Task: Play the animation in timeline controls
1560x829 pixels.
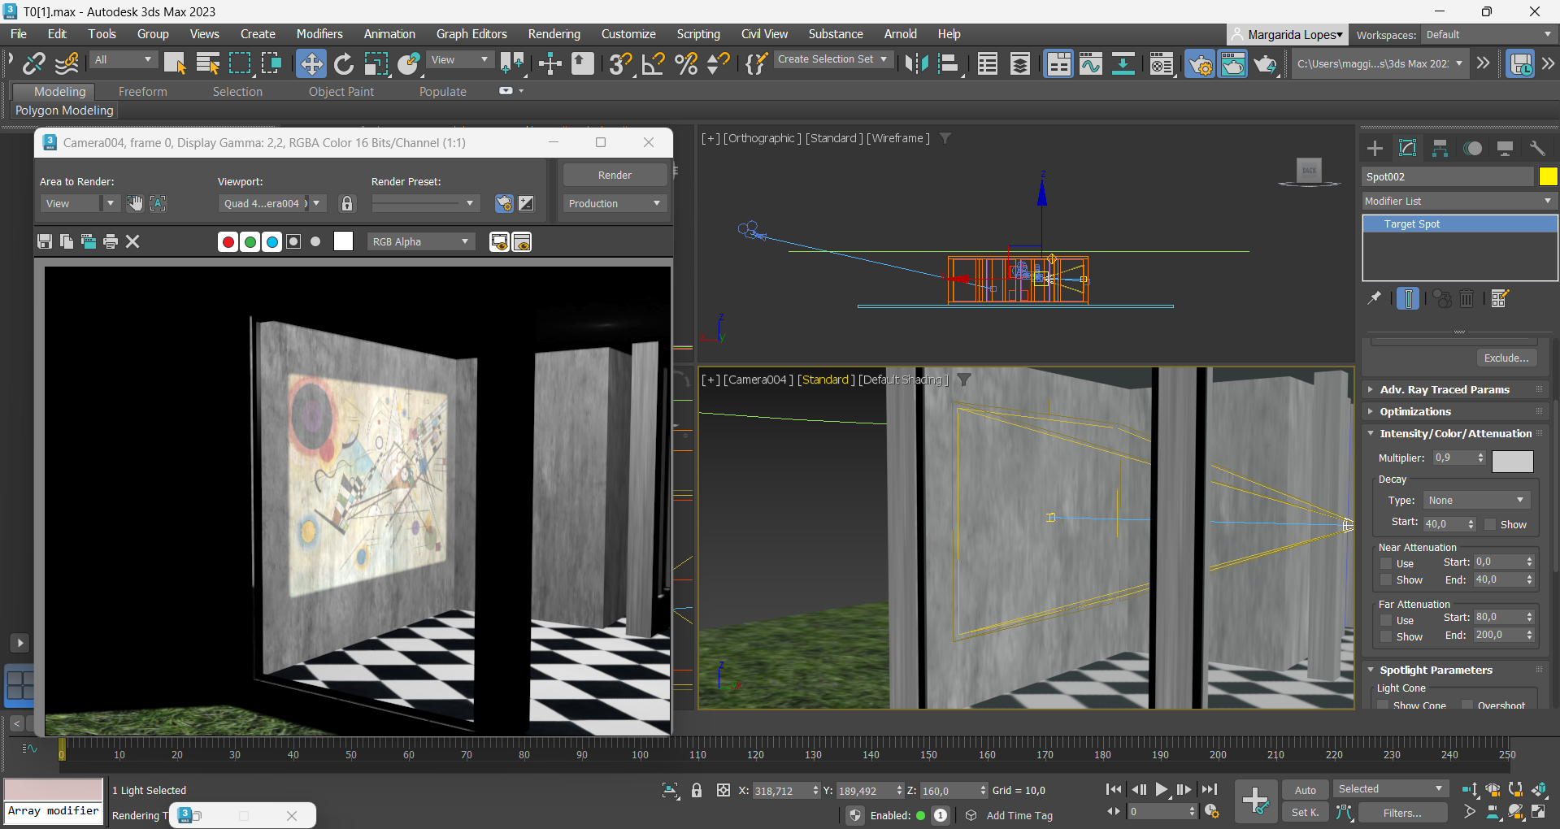Action: [1162, 789]
